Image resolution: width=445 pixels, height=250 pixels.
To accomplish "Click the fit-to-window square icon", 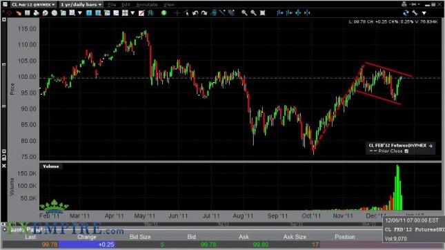I will click(263, 13).
